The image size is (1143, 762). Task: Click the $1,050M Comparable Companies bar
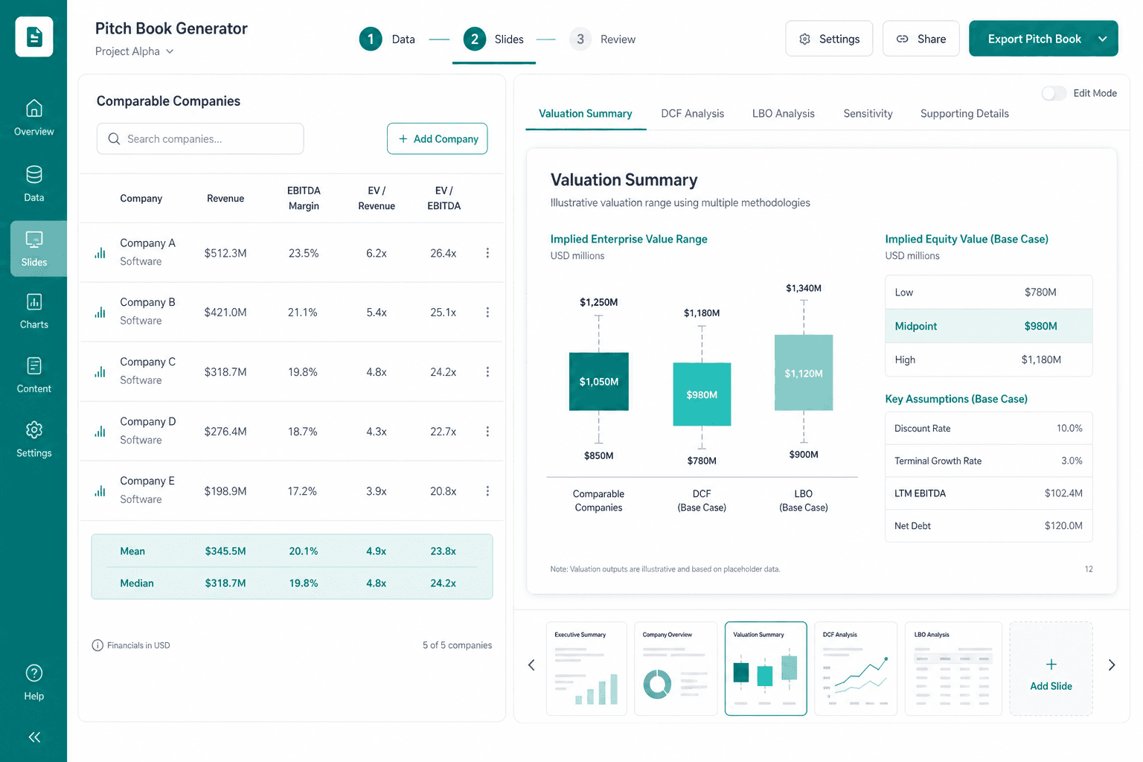(599, 382)
